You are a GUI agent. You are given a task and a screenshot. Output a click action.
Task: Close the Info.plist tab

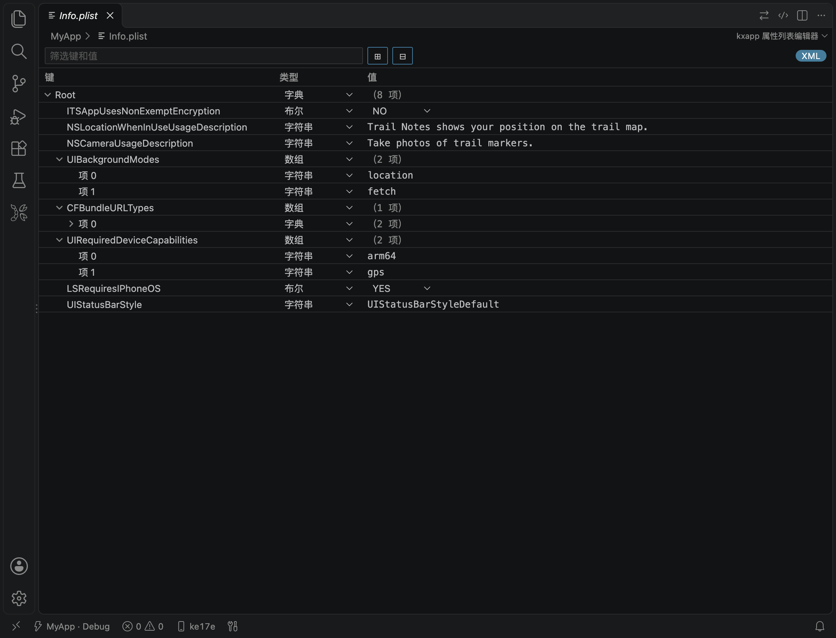(x=110, y=15)
